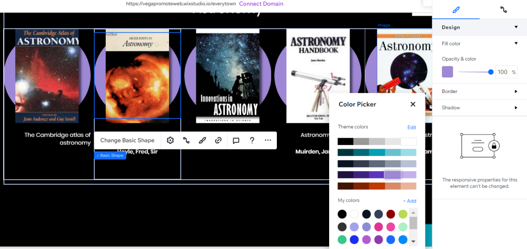Open more actions ellipsis in toolbar

point(268,141)
